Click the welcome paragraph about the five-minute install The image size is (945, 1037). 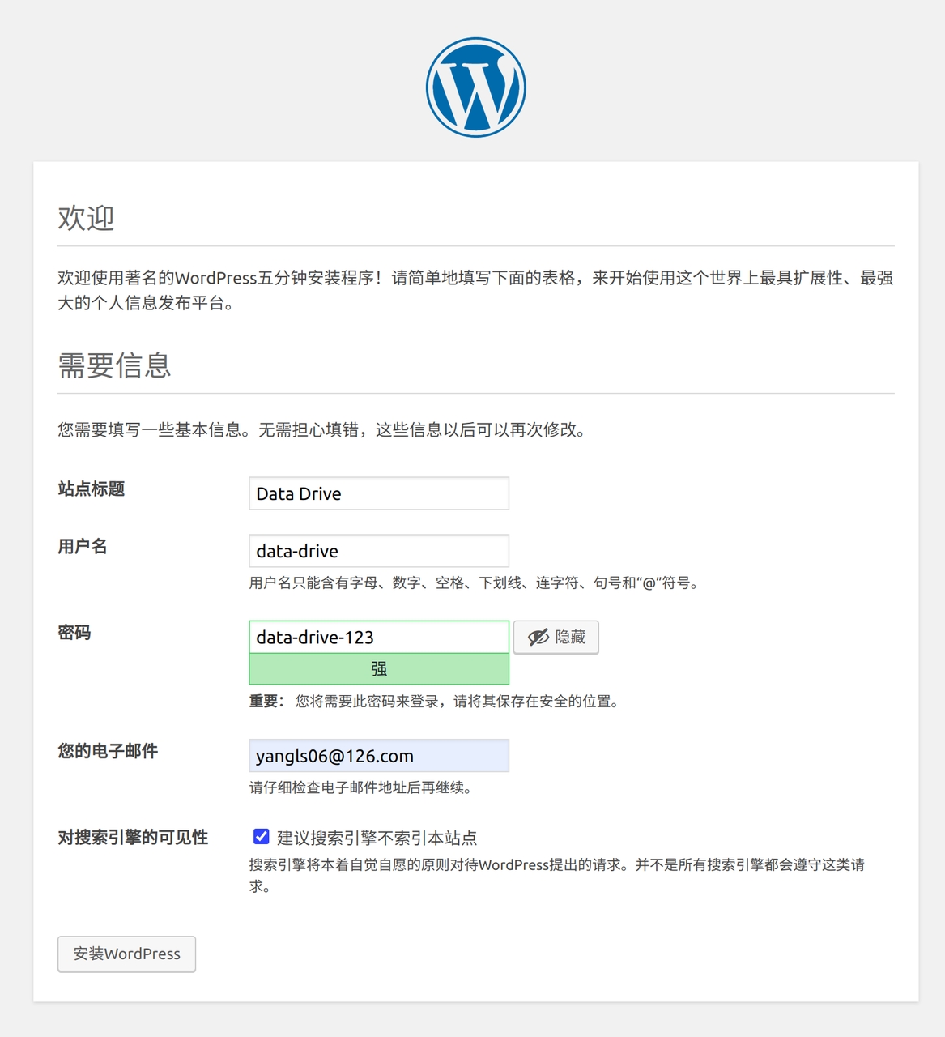tap(475, 290)
